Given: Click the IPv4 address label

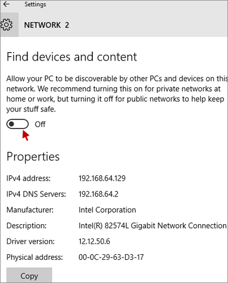Looking at the screenshot, I should click(28, 178).
